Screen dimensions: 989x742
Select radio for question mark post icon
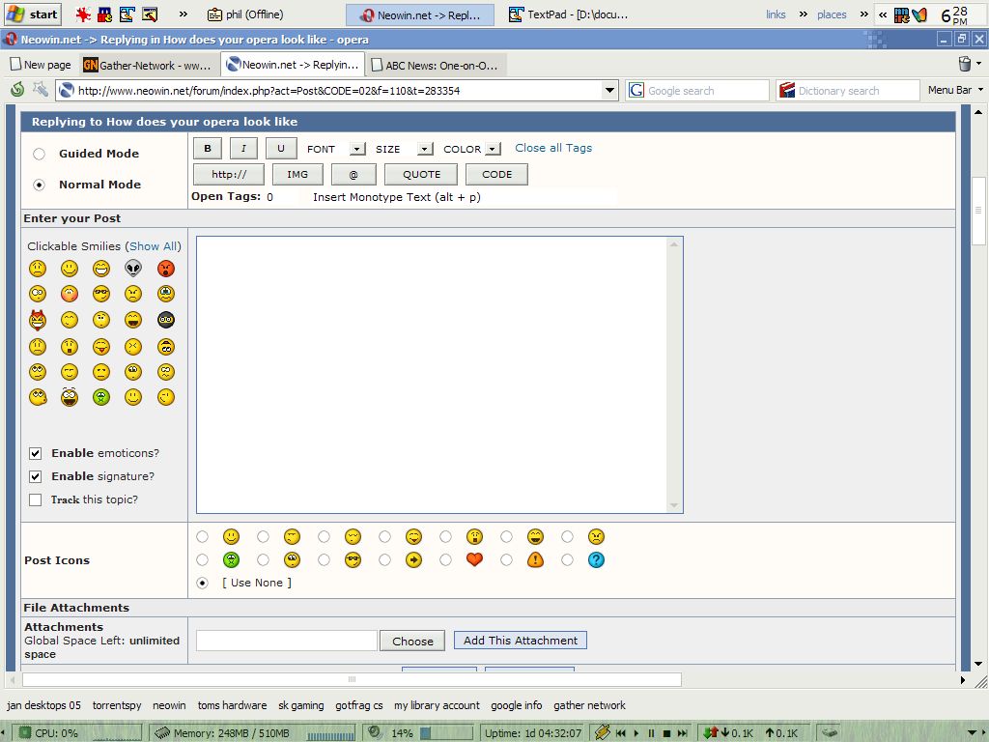tap(567, 559)
